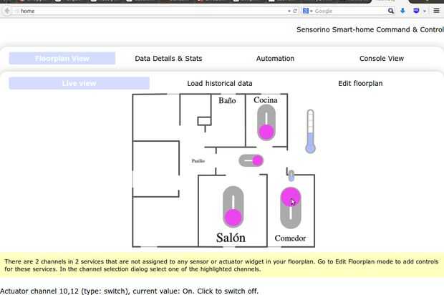Open the browser hamburger menu

tap(436, 11)
